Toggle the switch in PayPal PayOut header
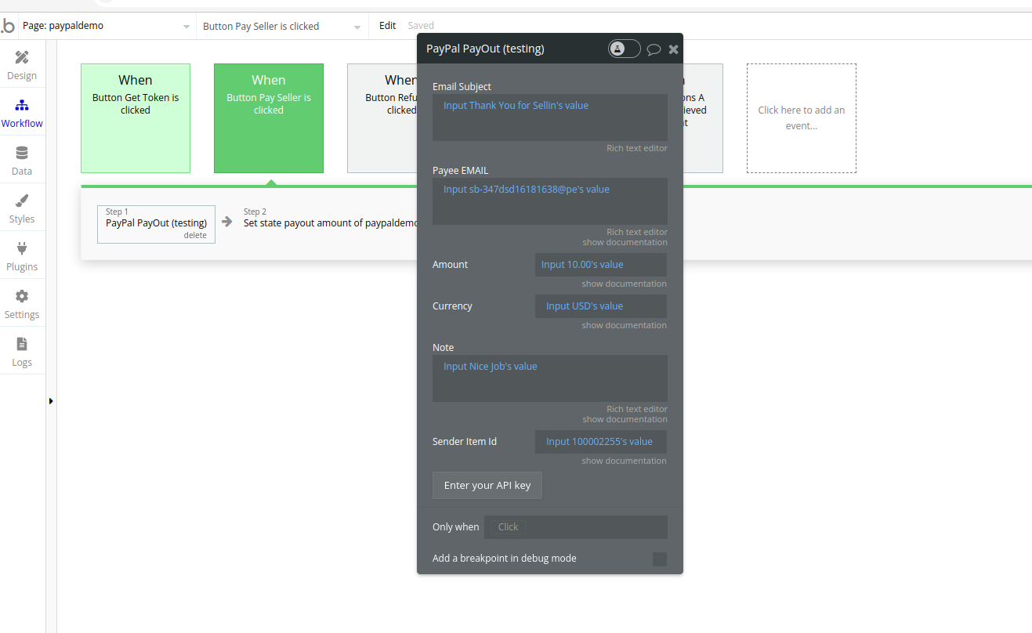 coord(625,49)
